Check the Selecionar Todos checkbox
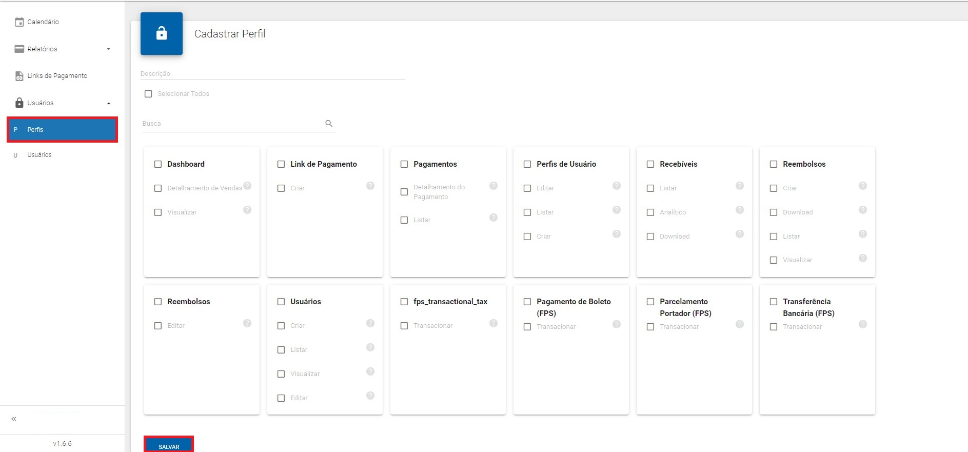Screen dimensions: 968x452 148,94
